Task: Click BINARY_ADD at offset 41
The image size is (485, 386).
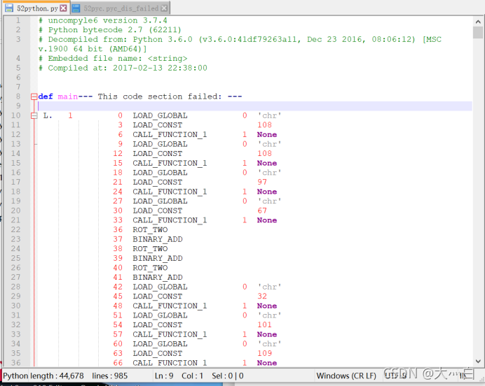Action: tap(158, 278)
